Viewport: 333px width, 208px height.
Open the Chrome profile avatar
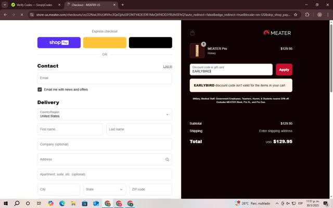319,15
